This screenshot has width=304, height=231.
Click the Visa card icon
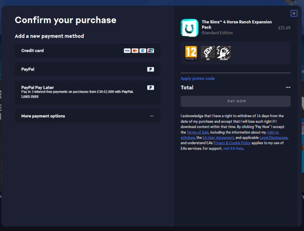[x=127, y=50]
